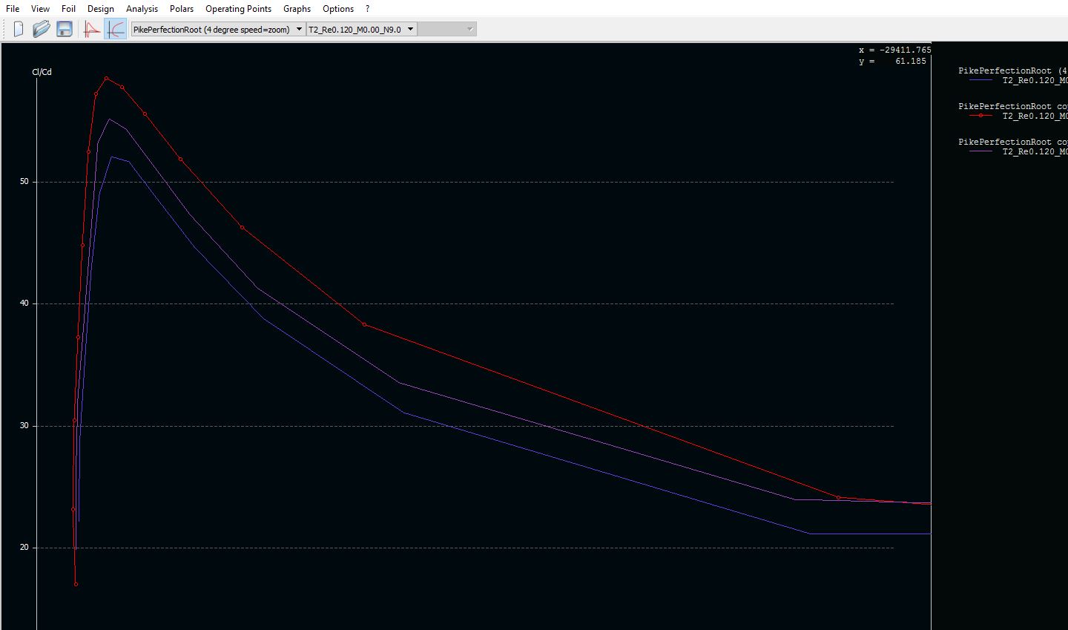Click the y = 61.185 coordinate readout
The height and width of the screenshot is (630, 1068).
[893, 61]
